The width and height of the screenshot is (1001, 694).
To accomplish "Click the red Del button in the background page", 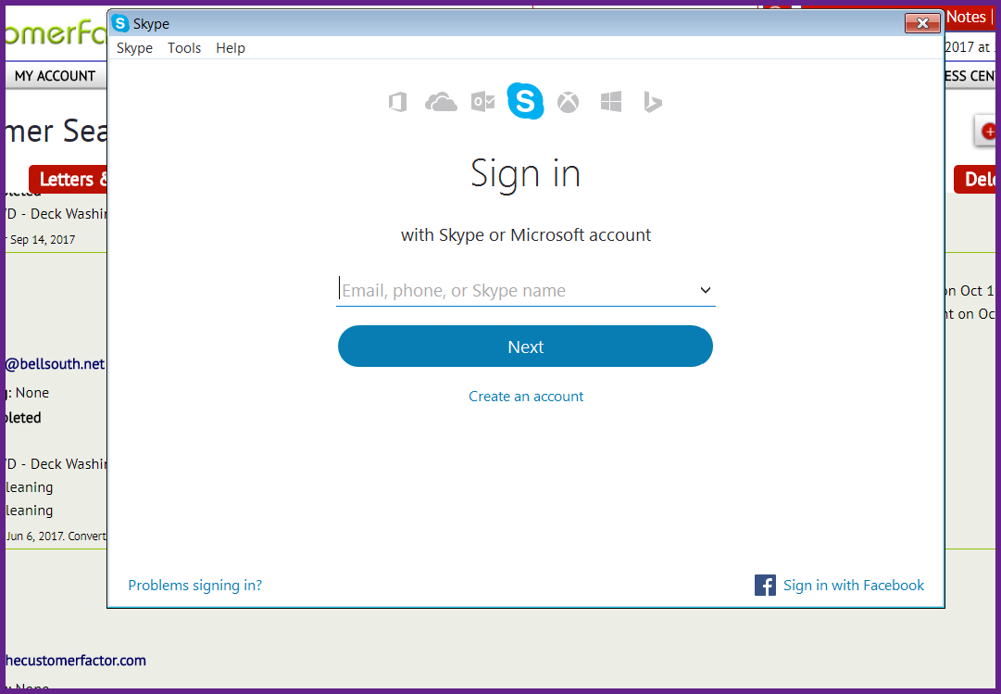I will pyautogui.click(x=977, y=179).
